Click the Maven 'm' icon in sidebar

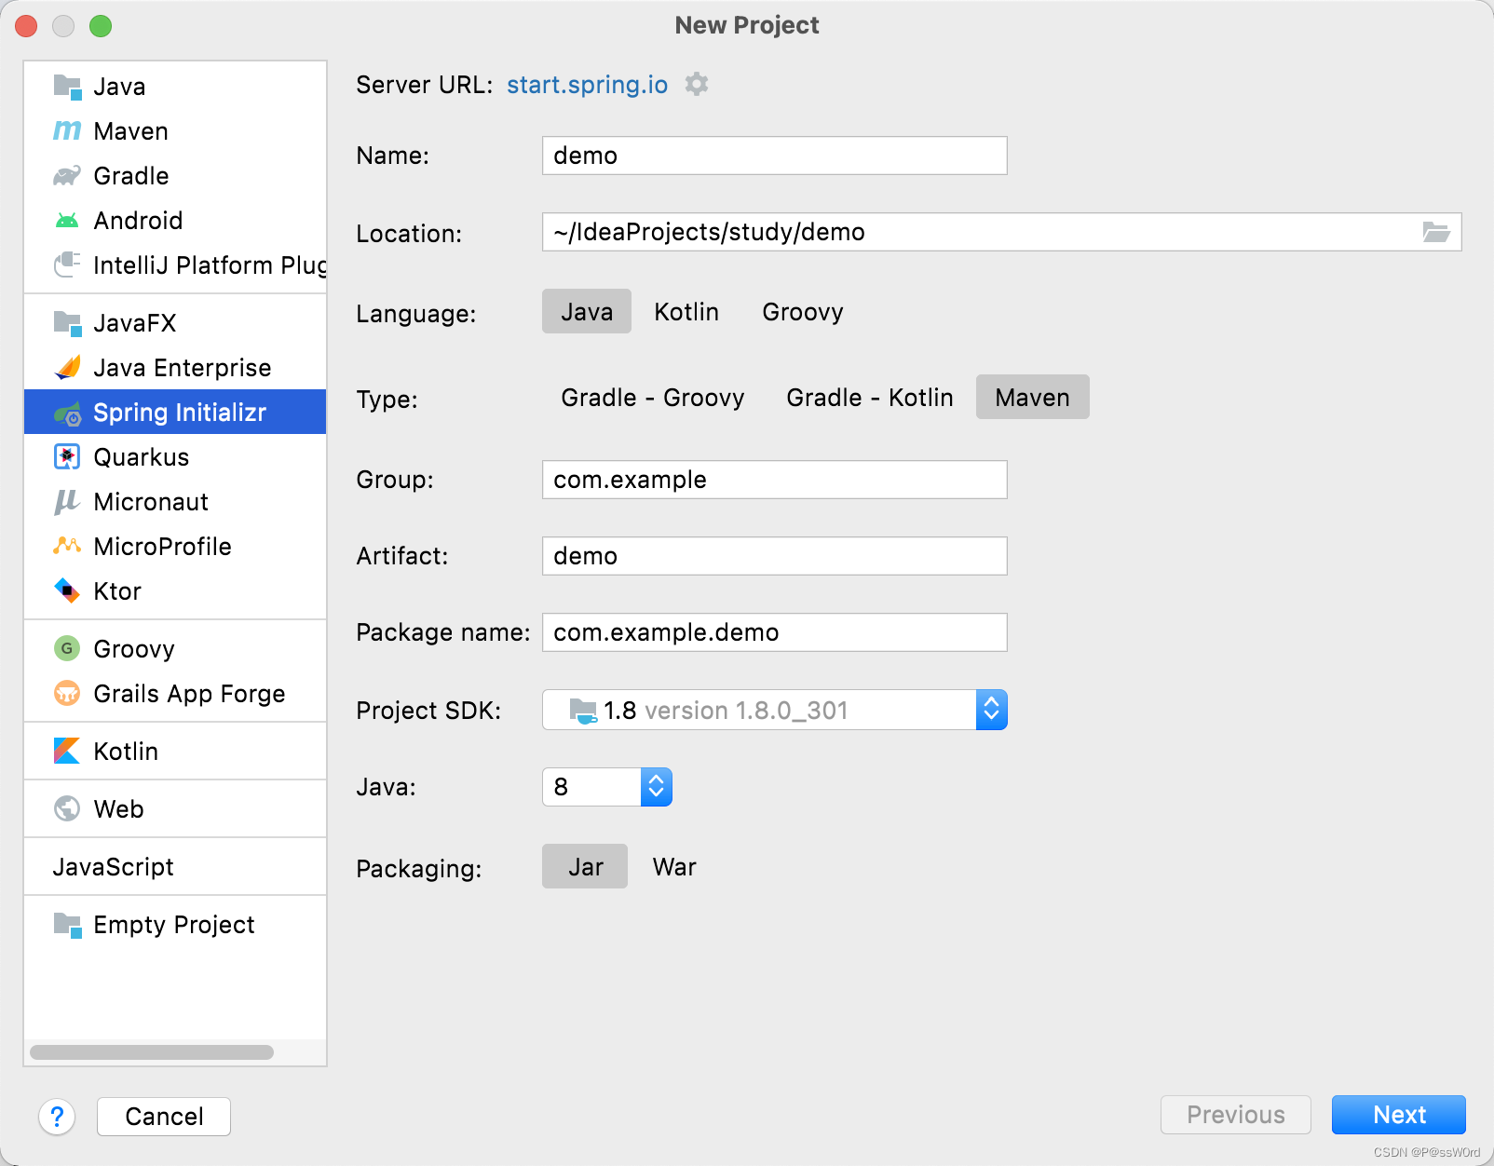tap(67, 131)
